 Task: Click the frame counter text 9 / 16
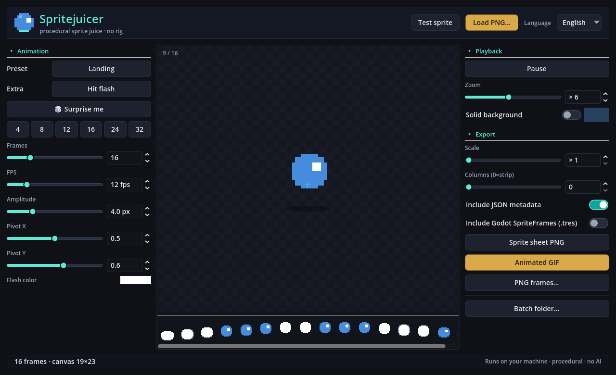click(170, 53)
